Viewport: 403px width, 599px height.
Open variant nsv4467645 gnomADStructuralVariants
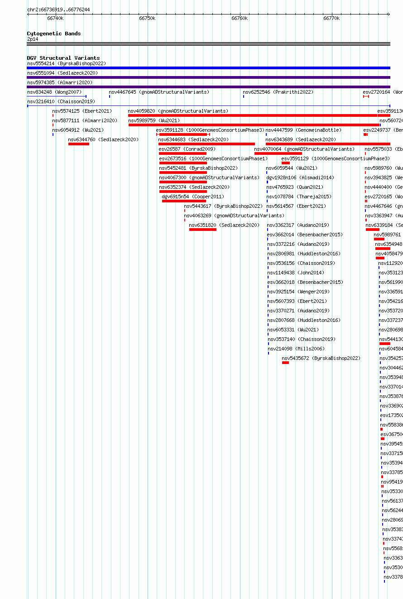(159, 92)
